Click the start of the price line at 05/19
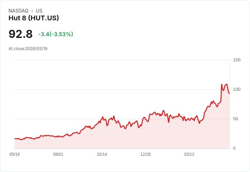This screenshot has height=172, width=250. tap(15, 138)
